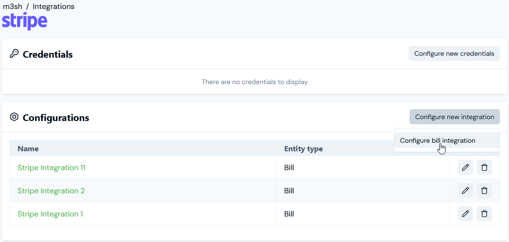Open the Stripe Integration 11 link

51,167
